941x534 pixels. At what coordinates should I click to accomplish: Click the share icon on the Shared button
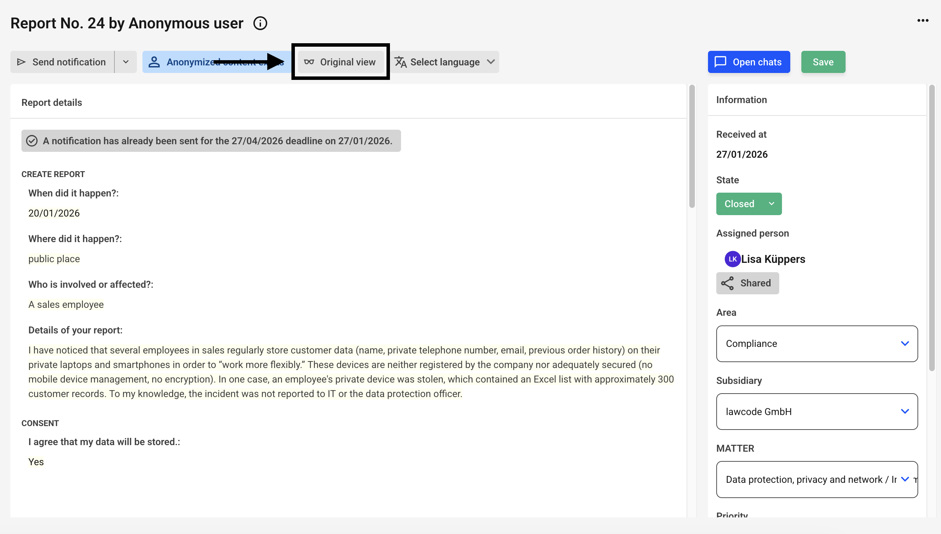point(727,283)
